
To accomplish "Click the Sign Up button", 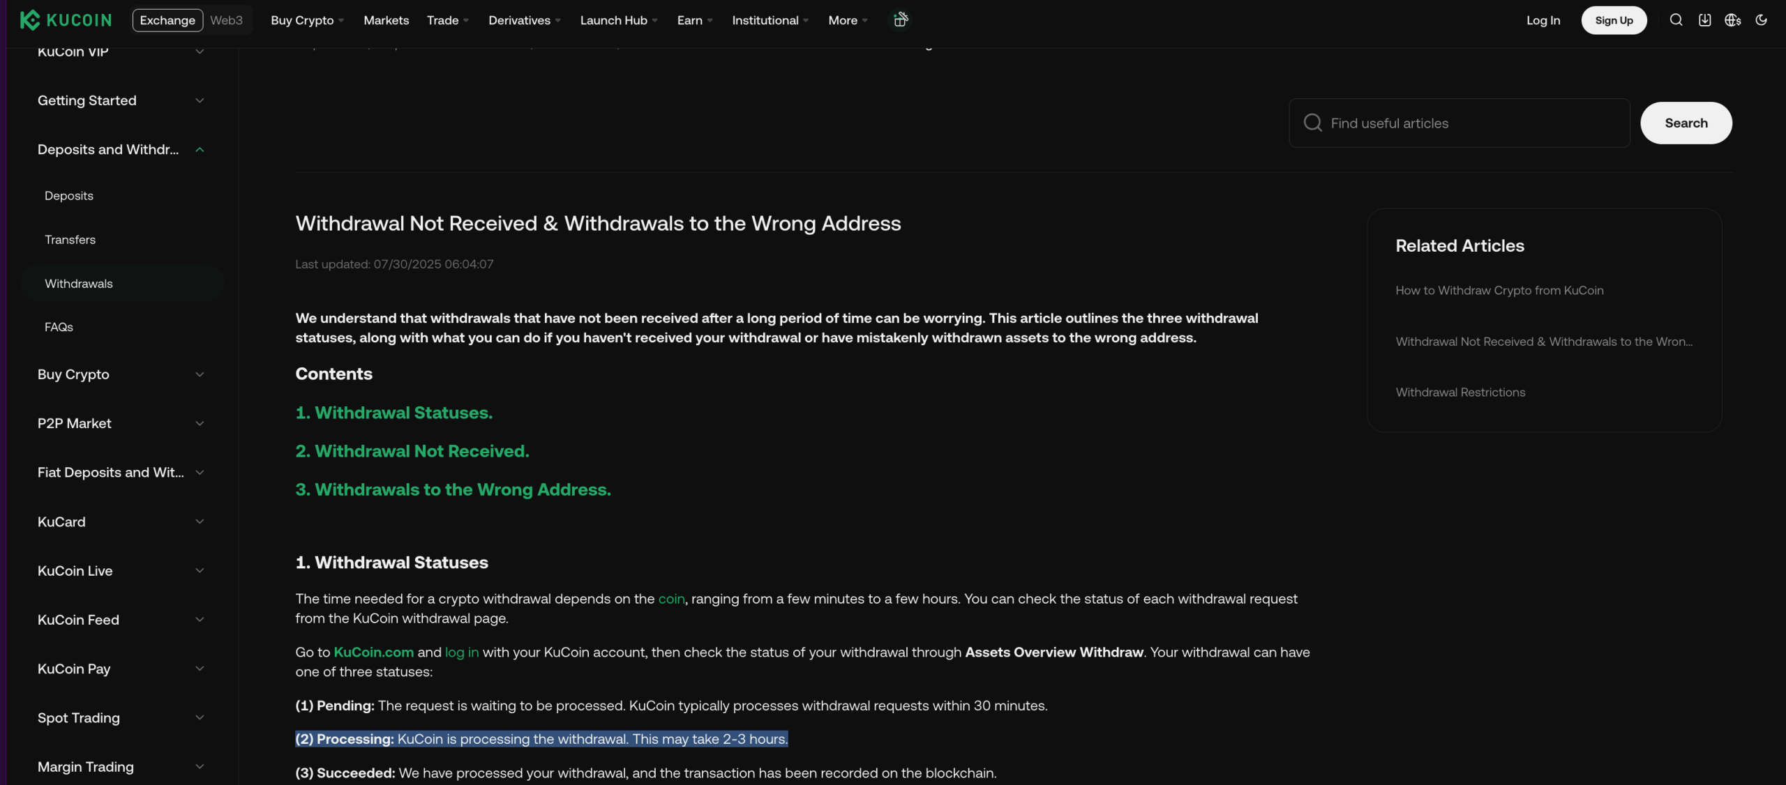I will (1614, 20).
